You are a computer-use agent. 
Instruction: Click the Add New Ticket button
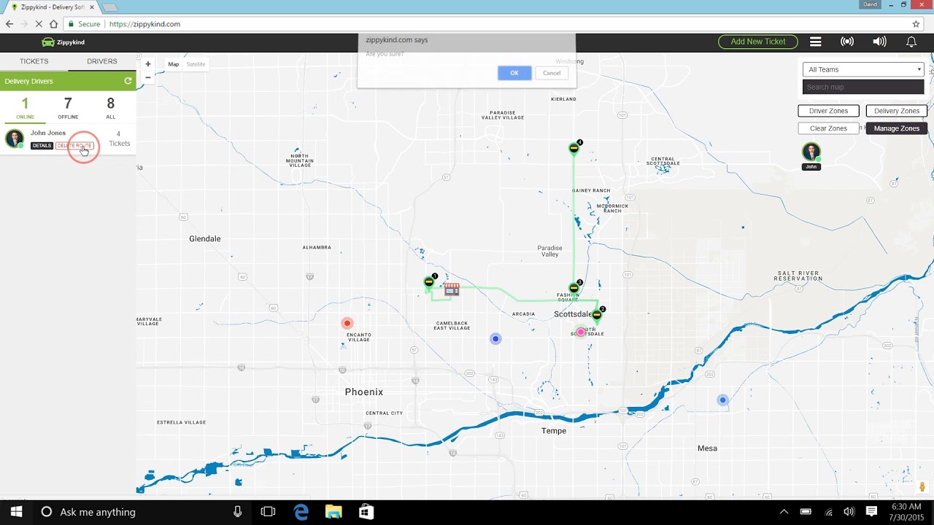[758, 42]
